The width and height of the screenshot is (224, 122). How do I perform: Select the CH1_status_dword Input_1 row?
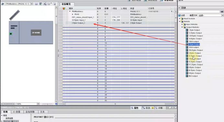(118, 17)
